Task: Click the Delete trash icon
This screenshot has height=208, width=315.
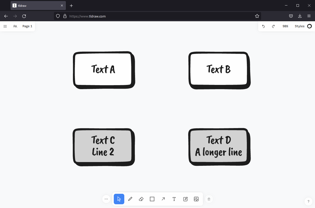Action: pos(209,199)
